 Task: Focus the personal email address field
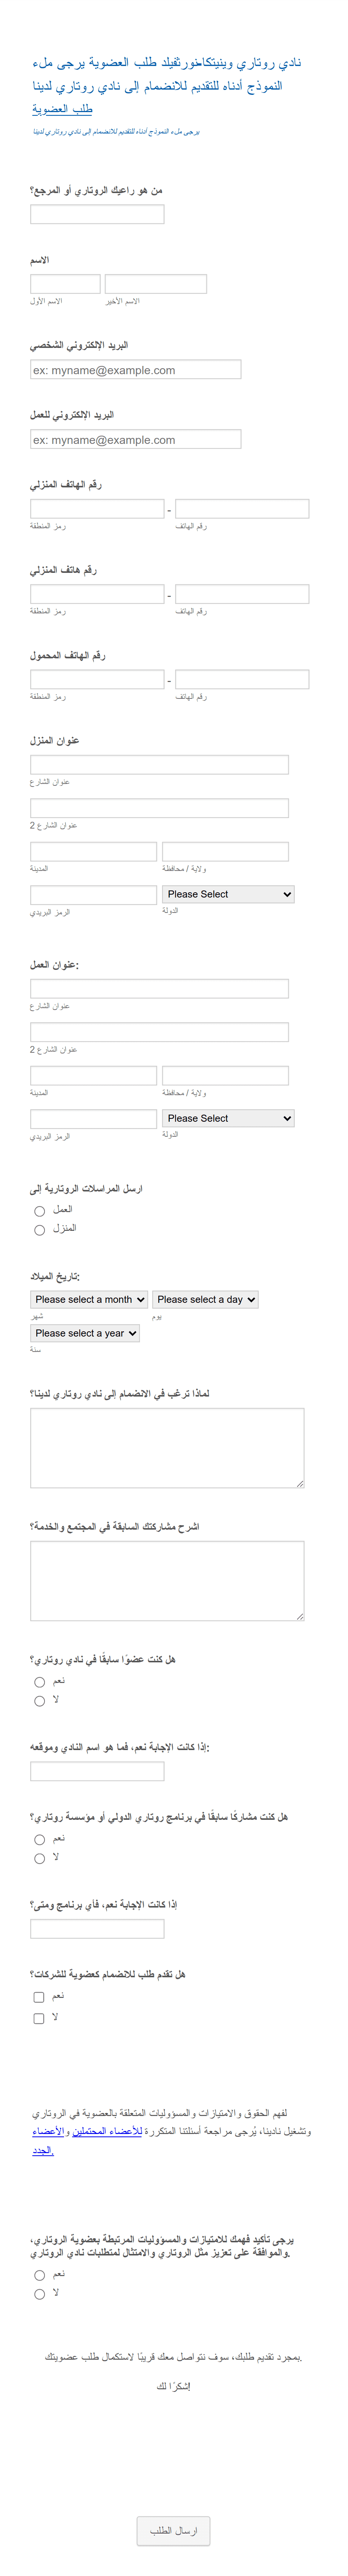[135, 369]
